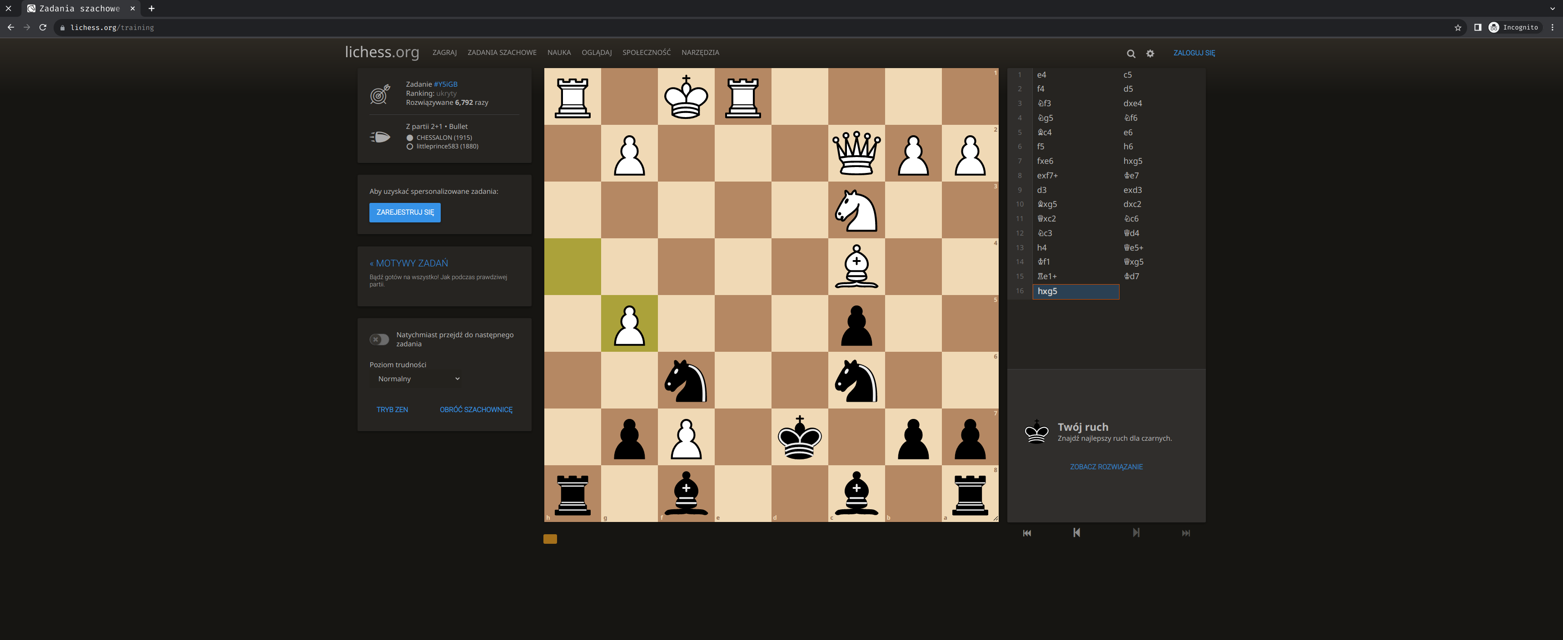Open the search magnifier icon
The height and width of the screenshot is (640, 1563).
pyautogui.click(x=1131, y=54)
